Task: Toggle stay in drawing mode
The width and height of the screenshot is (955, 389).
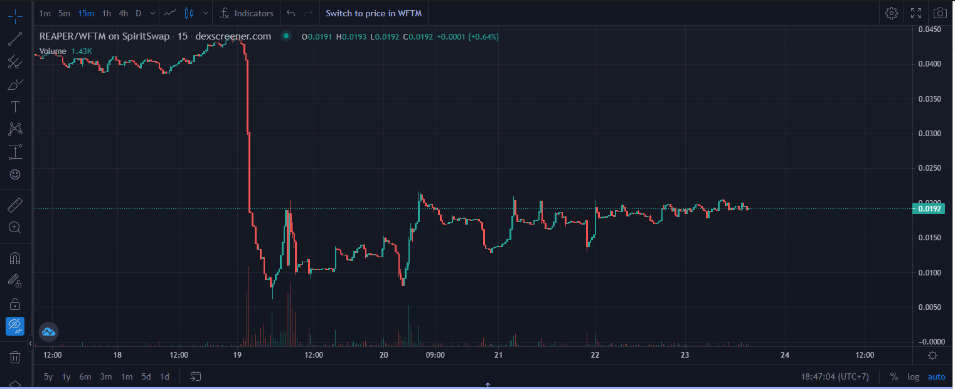Action: click(15, 281)
